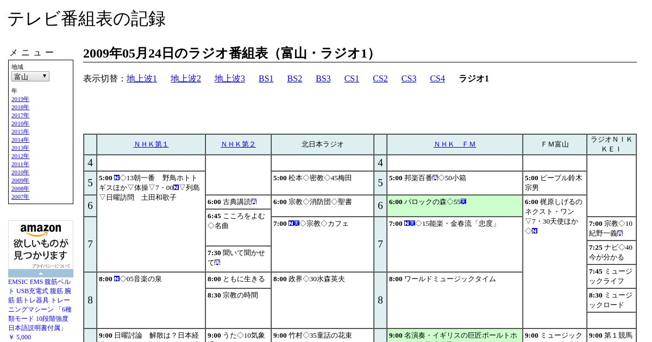This screenshot has width=652, height=342.
Task: Open the 2008年 archive link
Action: 20,188
